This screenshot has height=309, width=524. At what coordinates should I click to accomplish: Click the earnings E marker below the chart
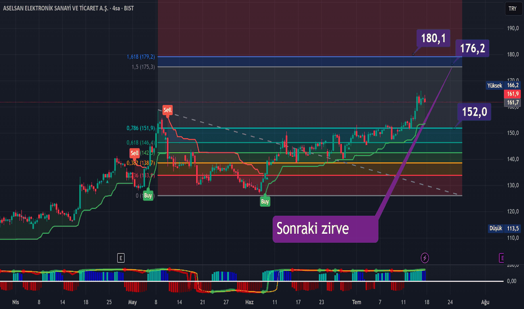(x=121, y=258)
